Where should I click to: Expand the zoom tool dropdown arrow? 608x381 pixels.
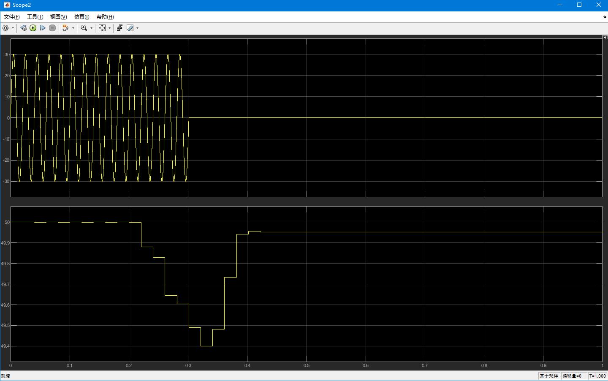click(91, 28)
